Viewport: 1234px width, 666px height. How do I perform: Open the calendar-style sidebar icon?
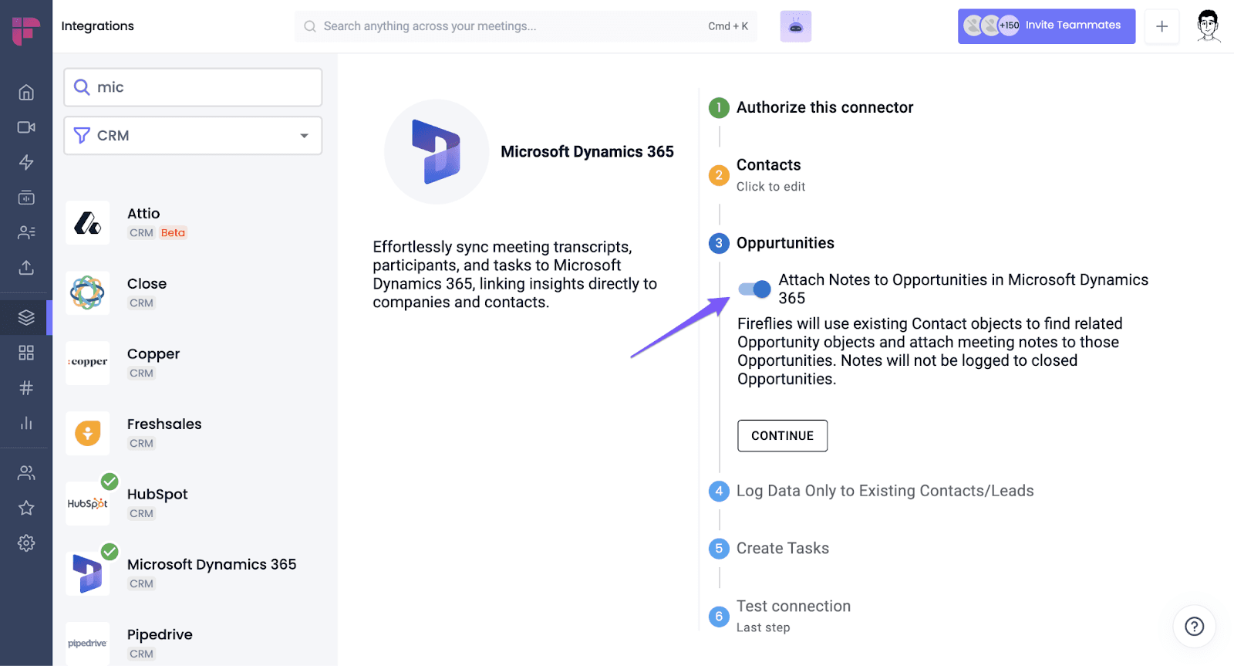coord(26,198)
